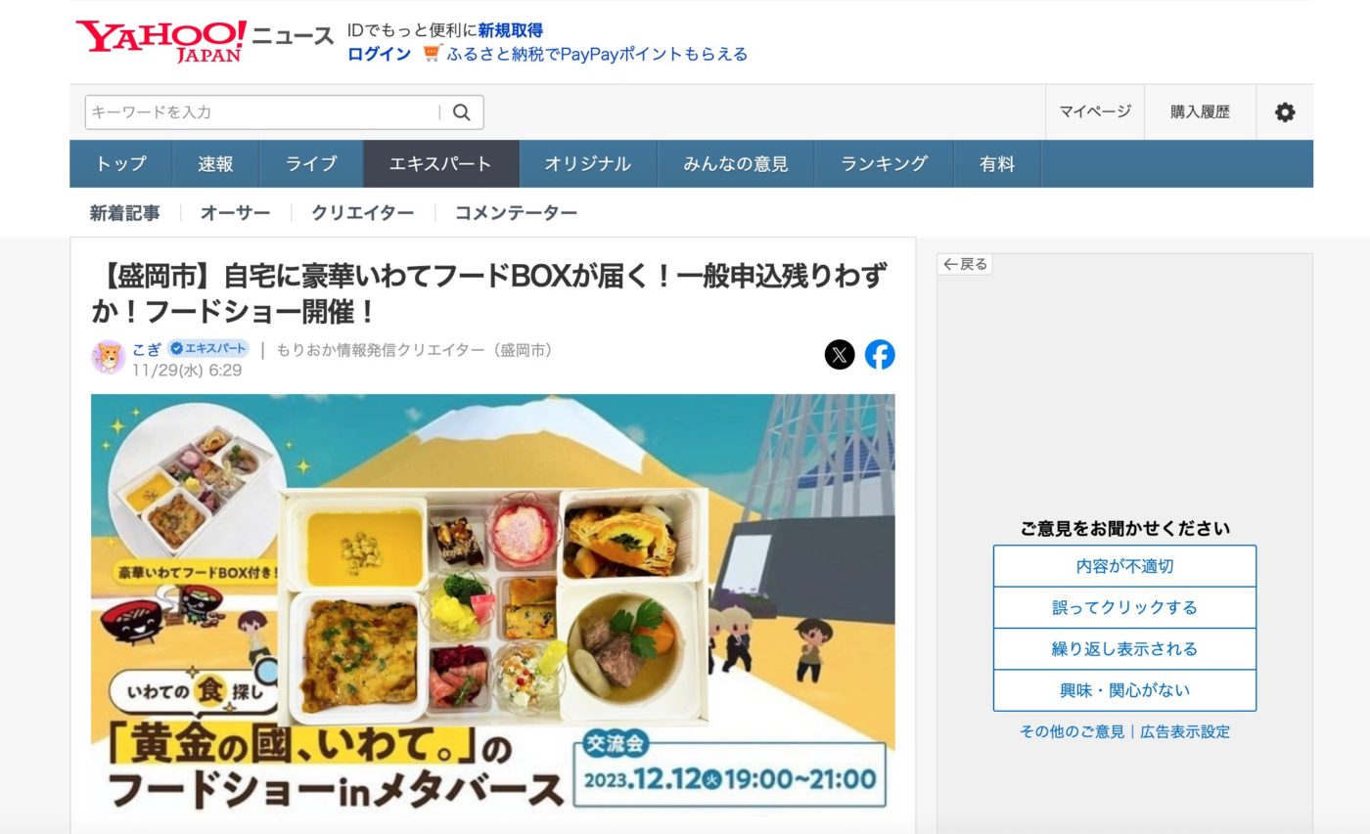This screenshot has width=1370, height=834.
Task: Choose 興味・関心がない feedback option
Action: [x=1124, y=690]
